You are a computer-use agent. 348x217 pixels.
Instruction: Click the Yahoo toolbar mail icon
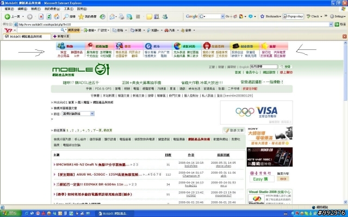pos(114,30)
